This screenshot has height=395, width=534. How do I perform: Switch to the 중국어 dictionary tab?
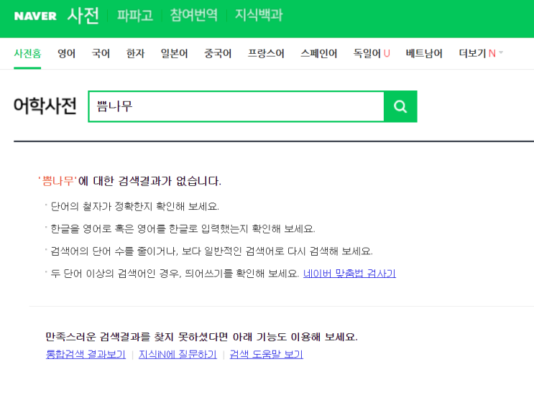pyautogui.click(x=218, y=53)
